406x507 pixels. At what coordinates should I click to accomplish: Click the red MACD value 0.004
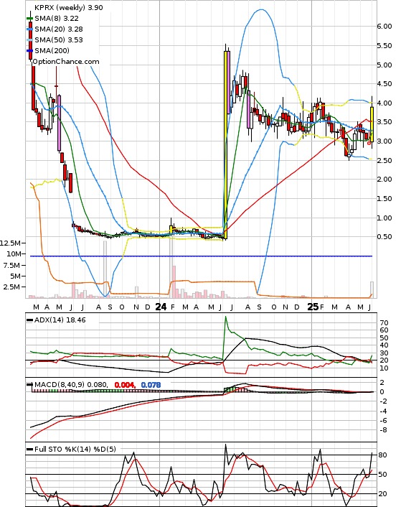(x=124, y=385)
